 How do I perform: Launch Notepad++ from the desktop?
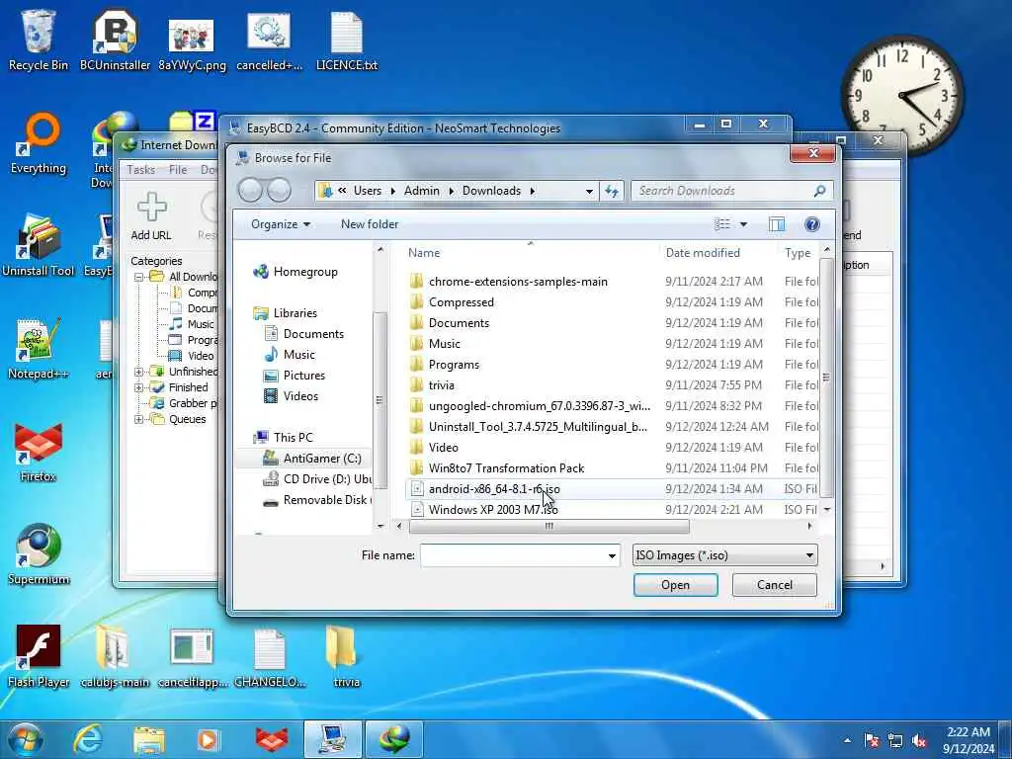(39, 349)
